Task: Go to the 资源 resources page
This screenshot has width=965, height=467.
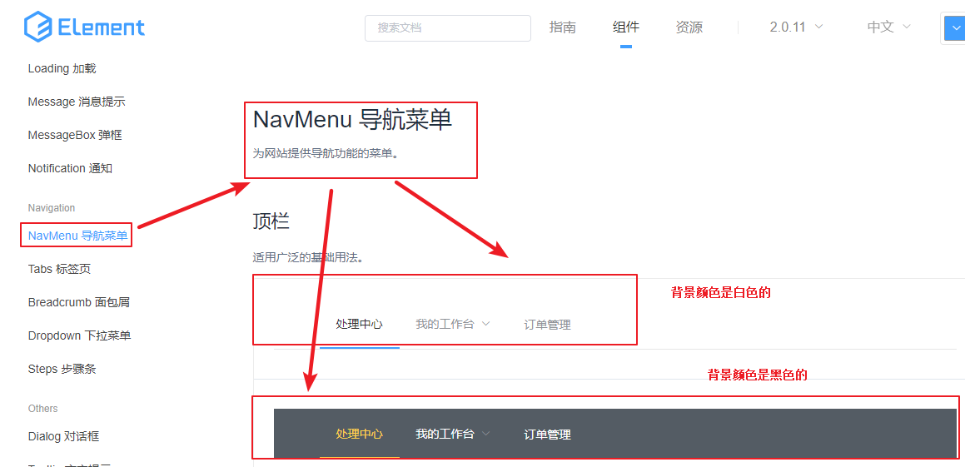Action: [x=689, y=27]
